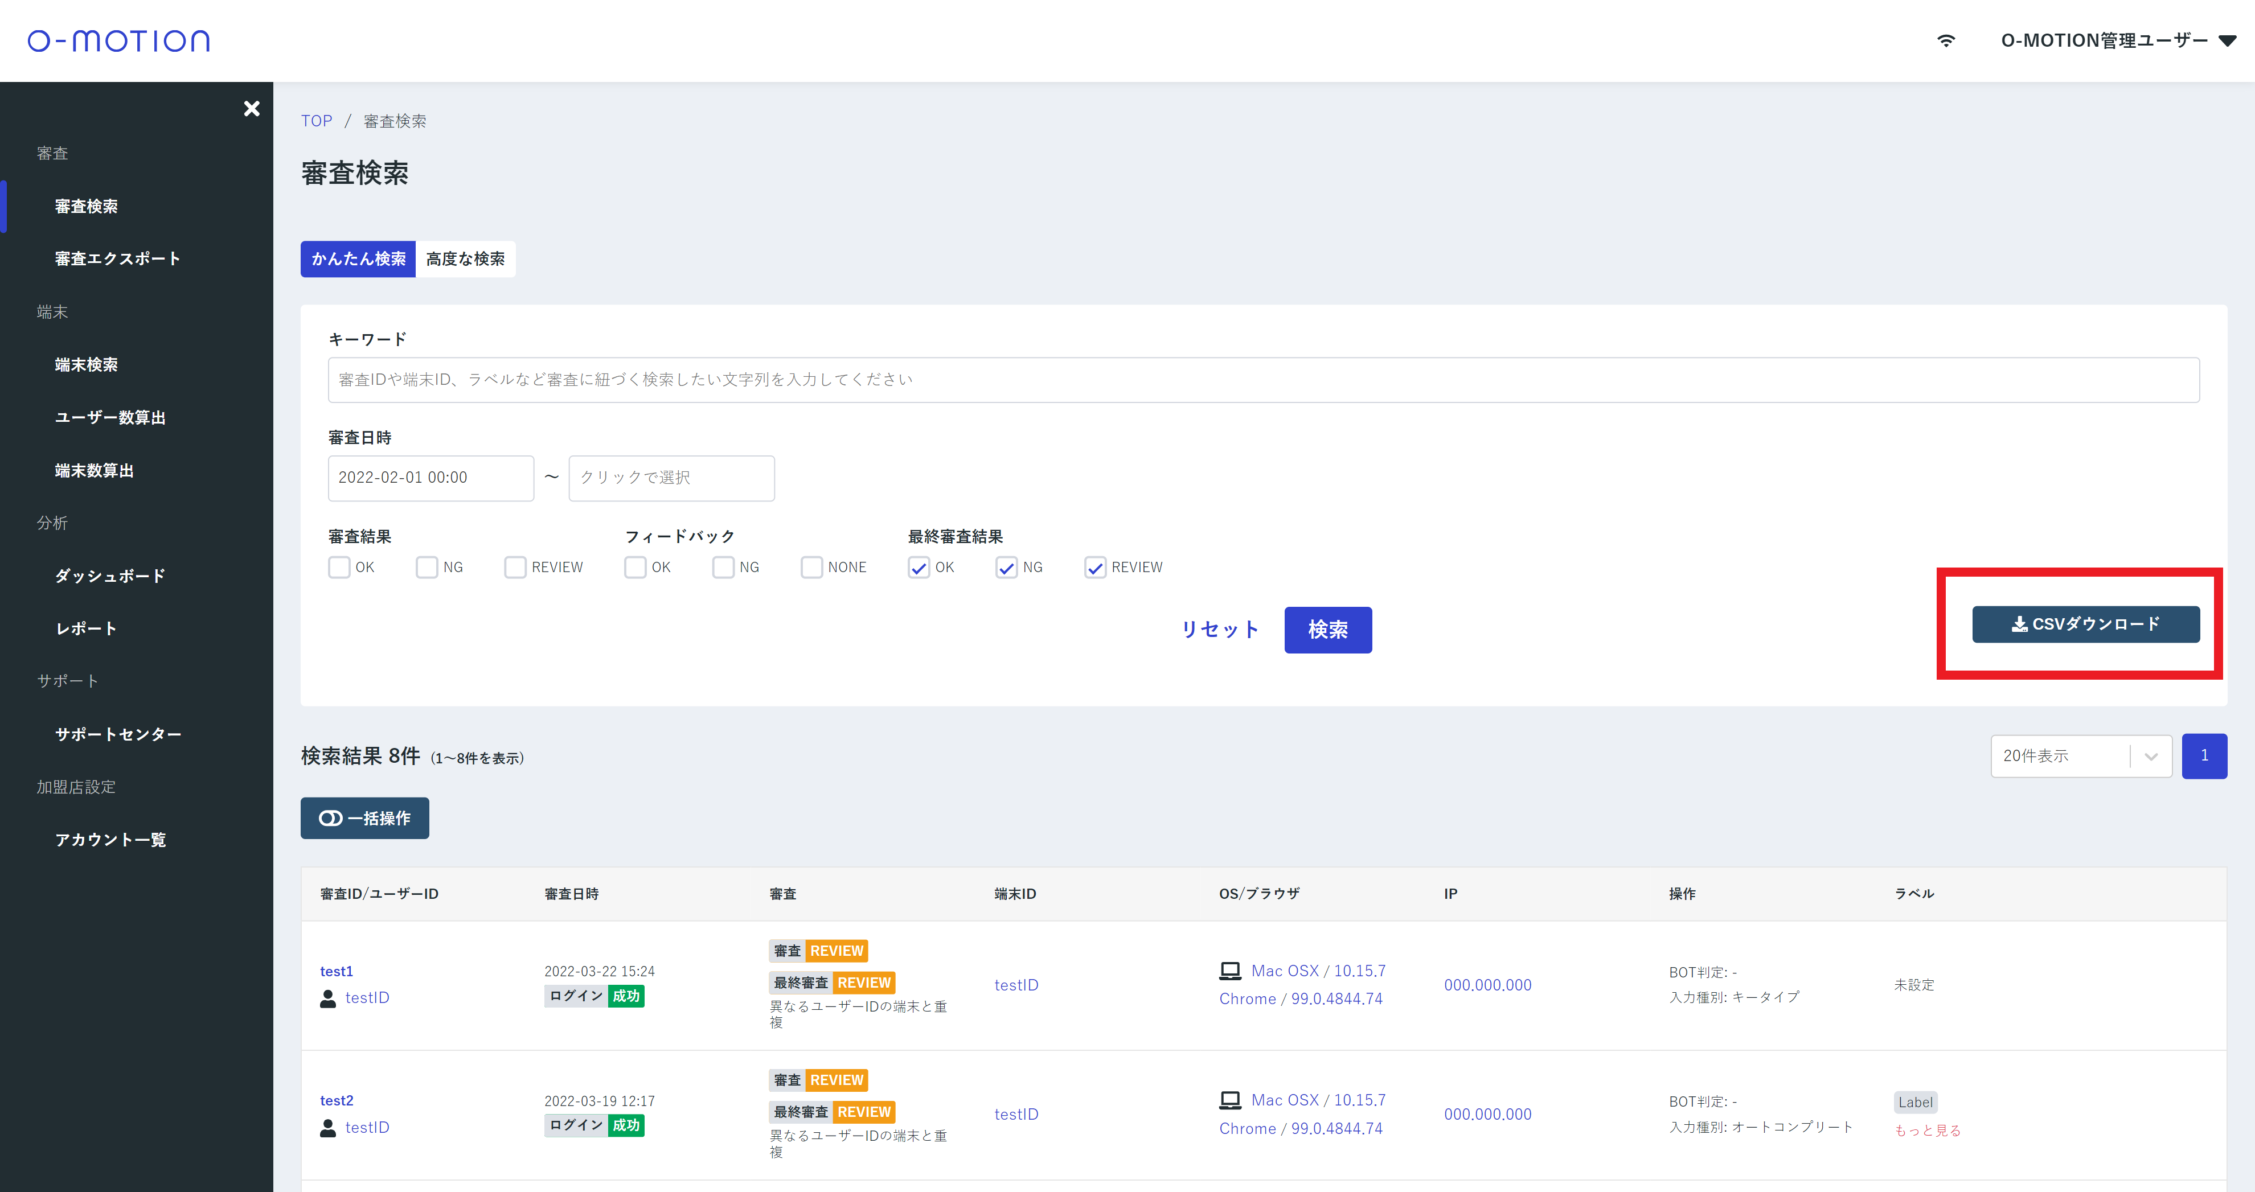The height and width of the screenshot is (1192, 2255).
Task: Check the フィードバック NONE checkbox
Action: pyautogui.click(x=811, y=567)
